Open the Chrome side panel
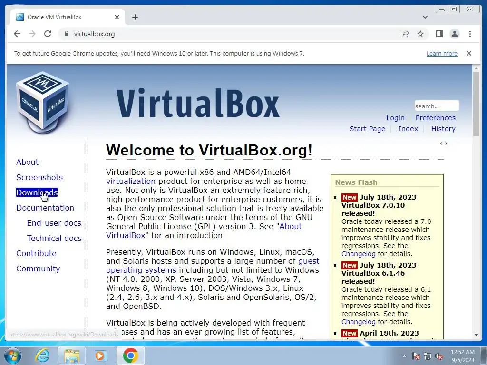Screen dimensions: 487x365 pos(439,34)
